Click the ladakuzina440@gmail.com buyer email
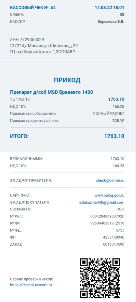Screen dimensions: 136x302 101,202
